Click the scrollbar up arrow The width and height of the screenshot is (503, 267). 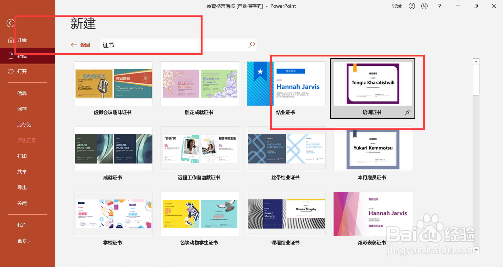tap(476, 62)
